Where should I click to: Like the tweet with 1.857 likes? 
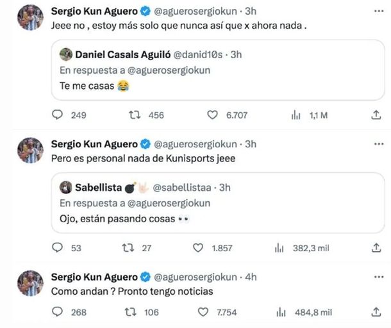[x=213, y=248]
